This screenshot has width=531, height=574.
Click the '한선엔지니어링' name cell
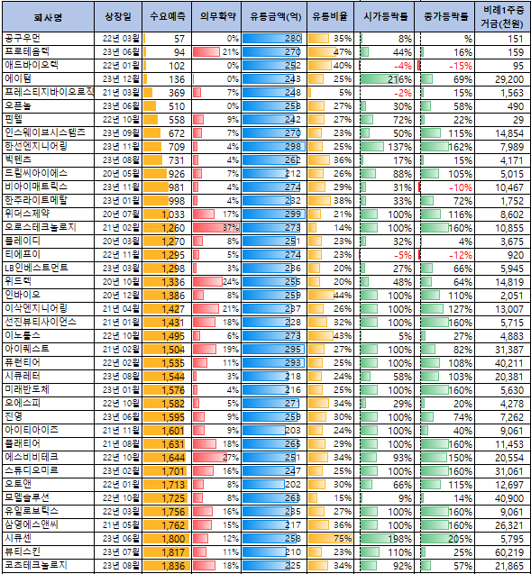48,147
